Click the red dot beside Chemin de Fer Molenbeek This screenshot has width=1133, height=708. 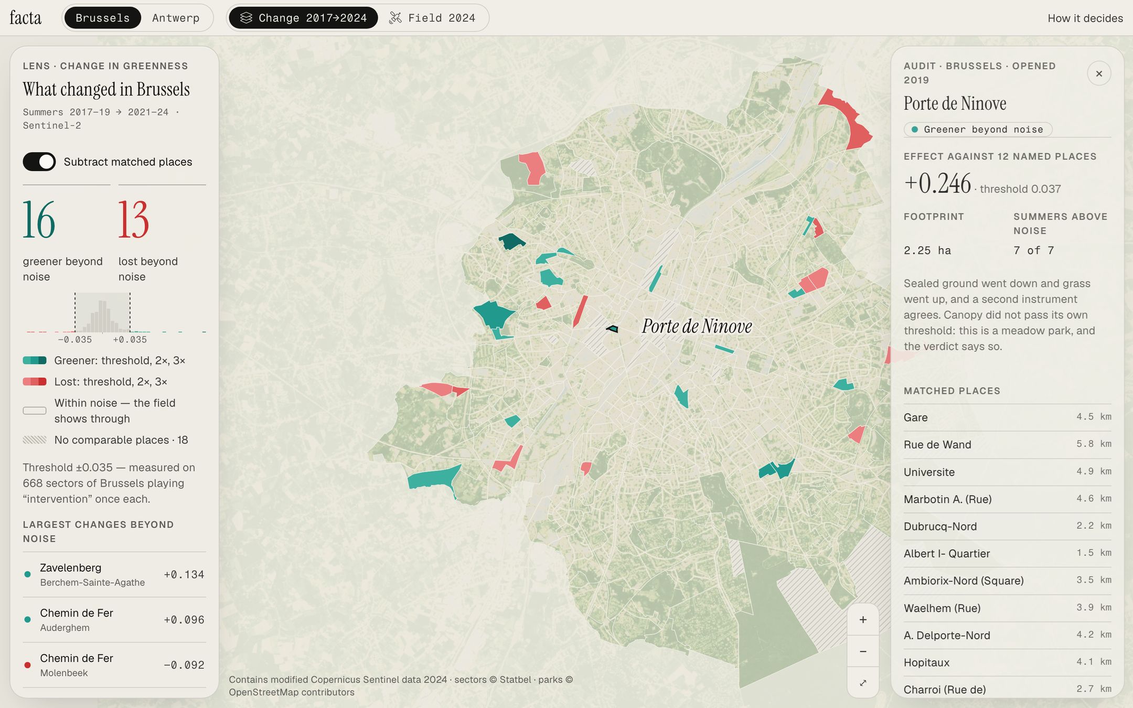28,665
